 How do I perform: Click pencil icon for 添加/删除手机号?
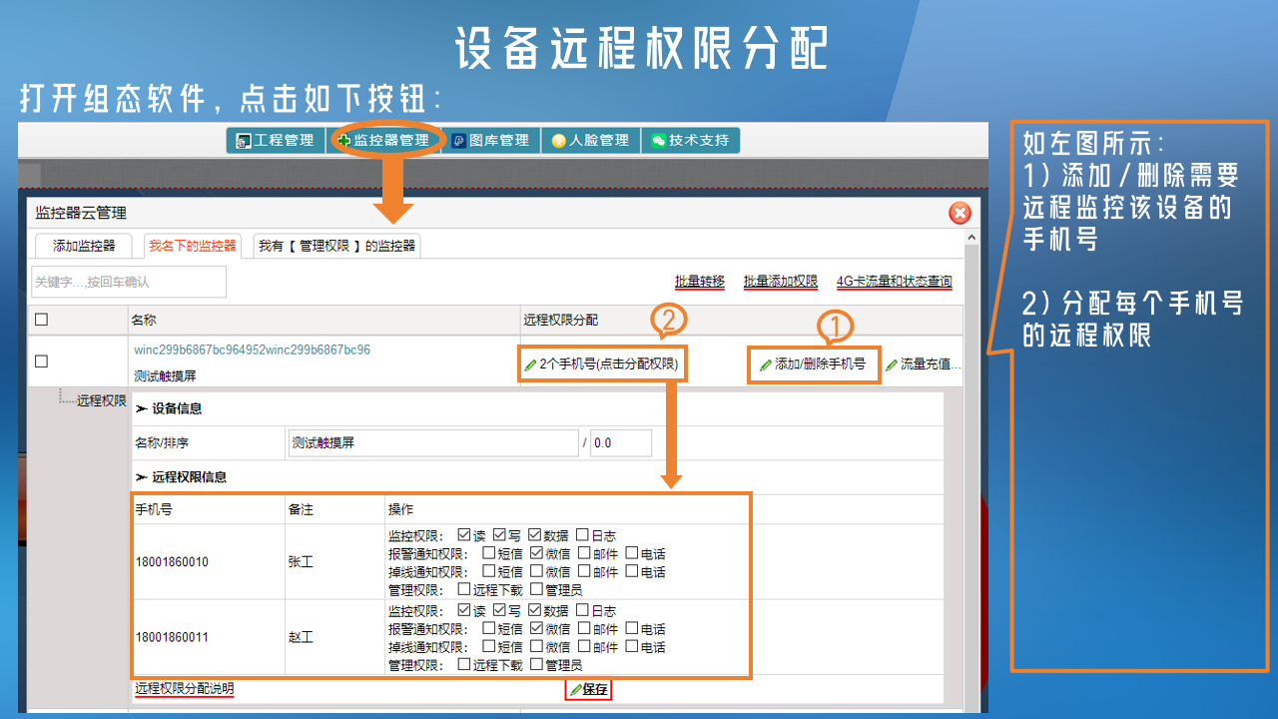click(766, 365)
